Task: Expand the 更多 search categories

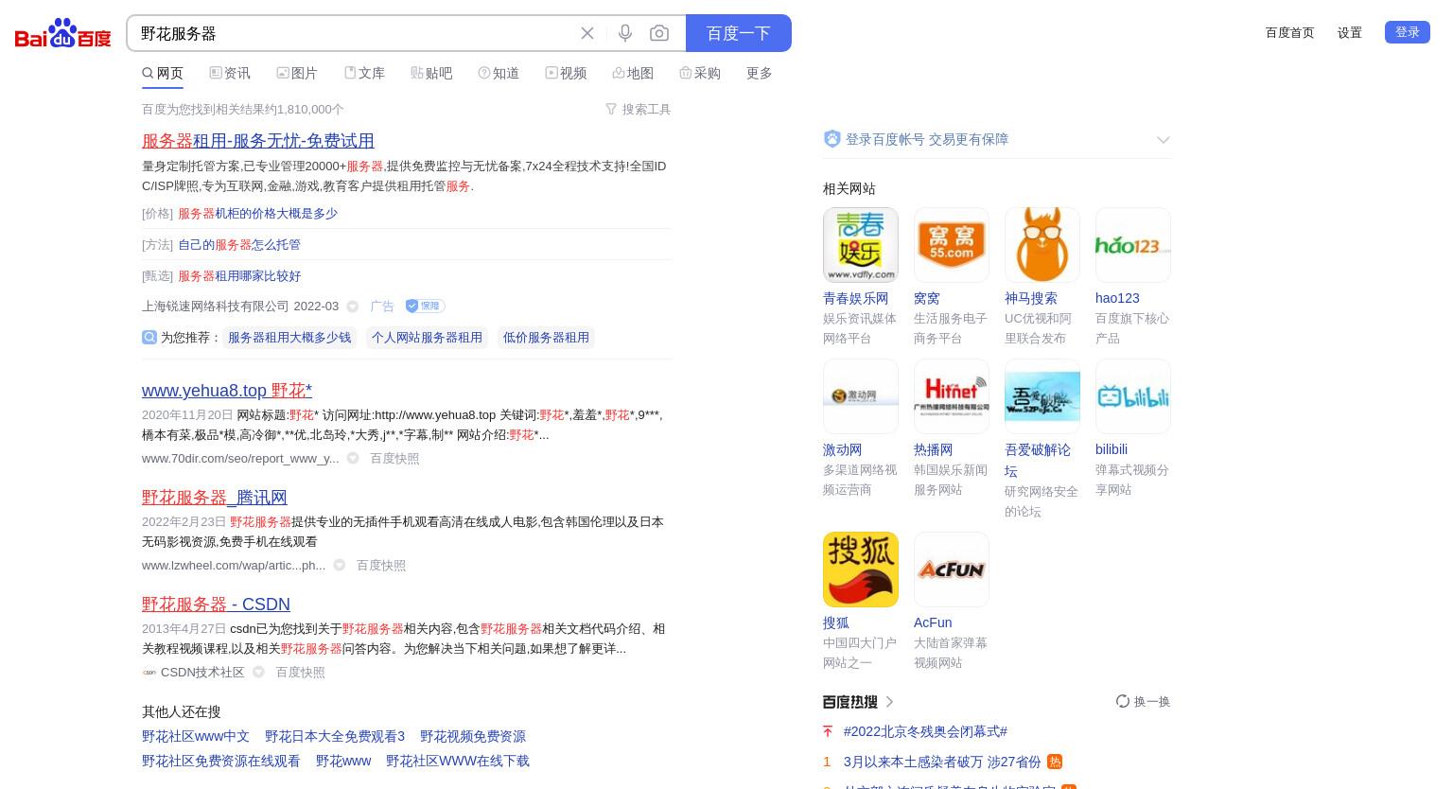Action: click(x=760, y=73)
